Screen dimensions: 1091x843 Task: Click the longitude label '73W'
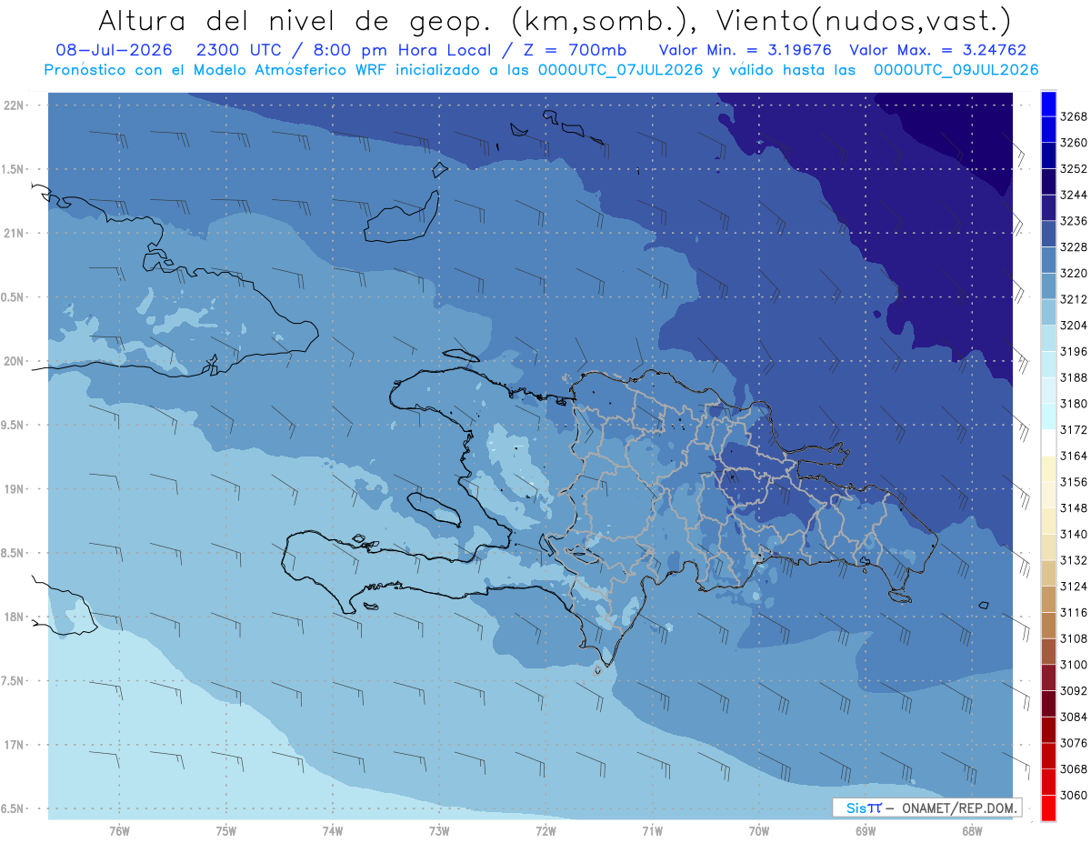[x=439, y=830]
